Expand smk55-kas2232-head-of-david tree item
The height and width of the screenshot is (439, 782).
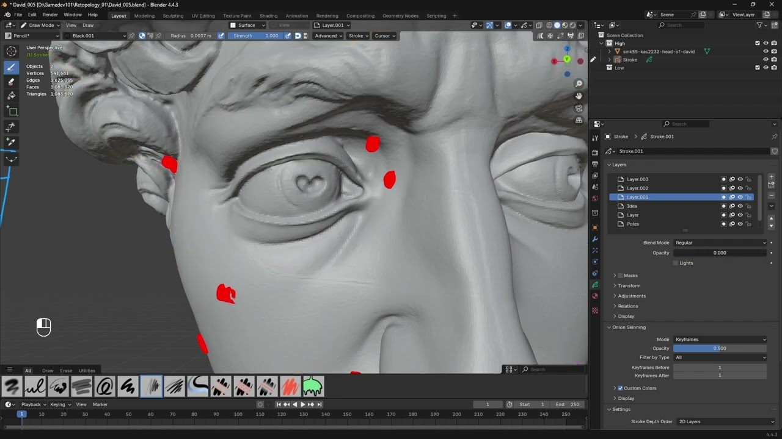pos(609,51)
